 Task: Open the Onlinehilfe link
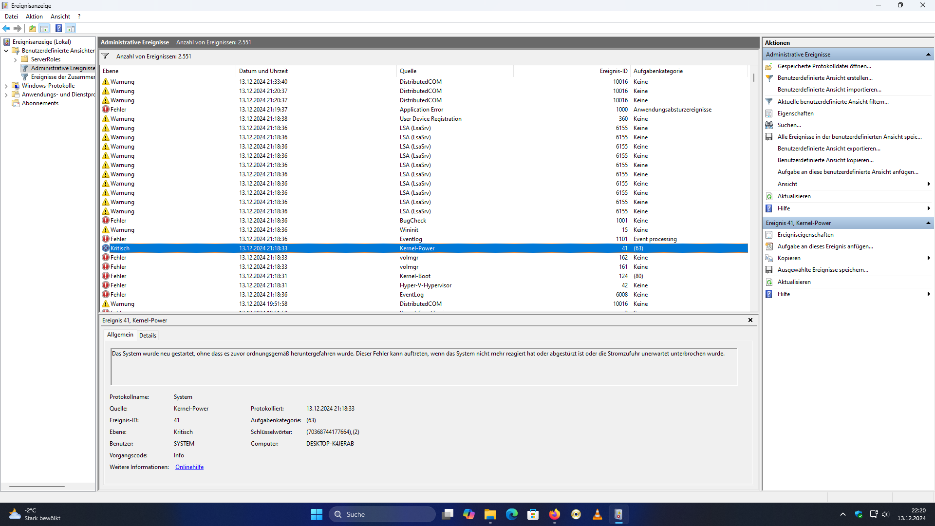[189, 467]
